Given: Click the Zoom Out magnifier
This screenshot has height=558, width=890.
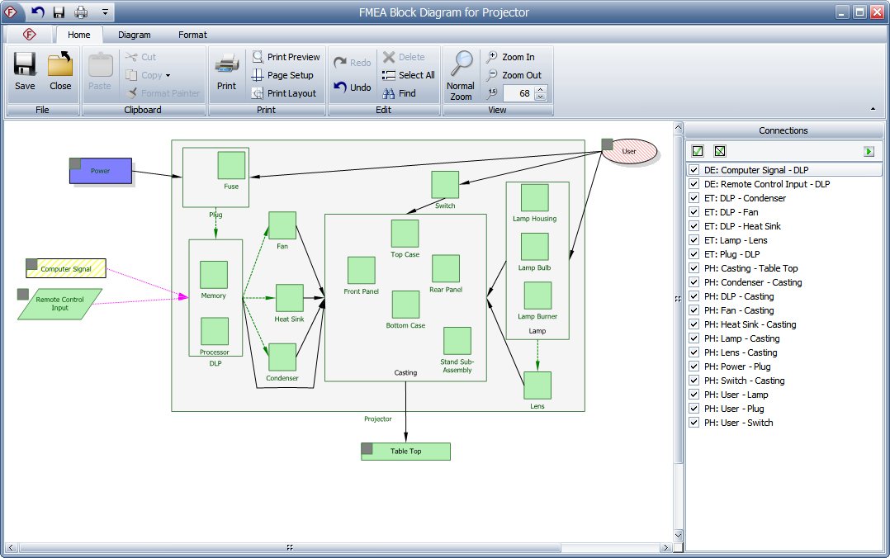Looking at the screenshot, I should pos(493,75).
